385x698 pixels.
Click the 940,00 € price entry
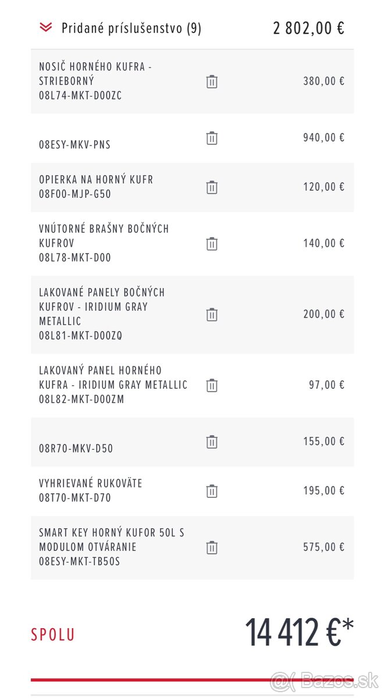[323, 138]
